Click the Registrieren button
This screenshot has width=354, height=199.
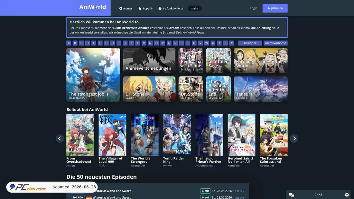click(275, 8)
